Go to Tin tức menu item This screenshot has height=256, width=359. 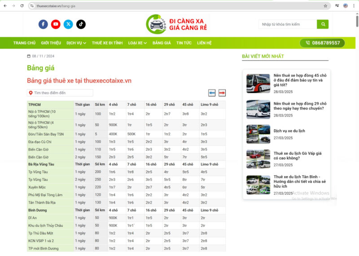tap(184, 43)
